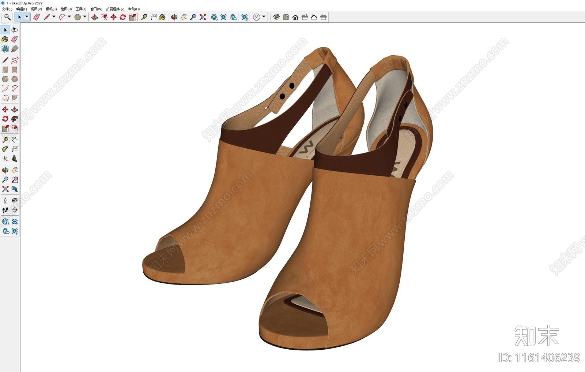Open the 帮助(H) menu
Viewport: 585px width, 372px height.
(x=134, y=9)
